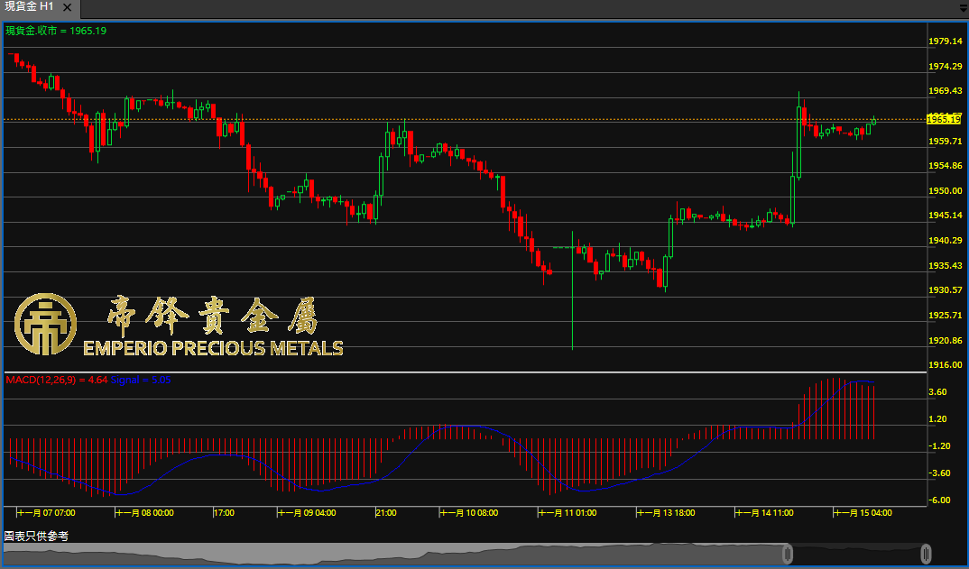Click the 十一月 15 04:00 time label
969x569 pixels.
point(863,513)
